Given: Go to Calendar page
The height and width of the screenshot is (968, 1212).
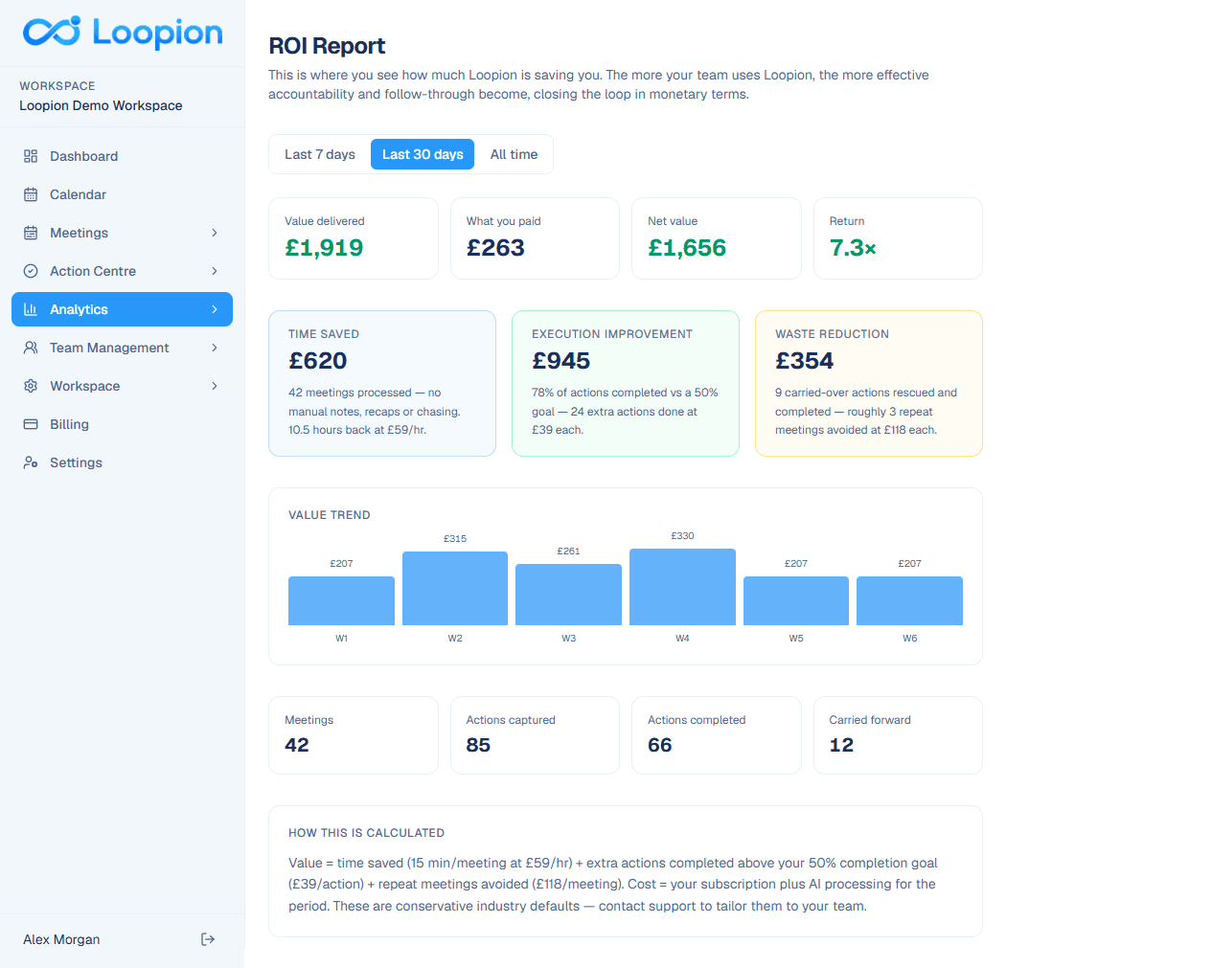Looking at the screenshot, I should tap(122, 194).
